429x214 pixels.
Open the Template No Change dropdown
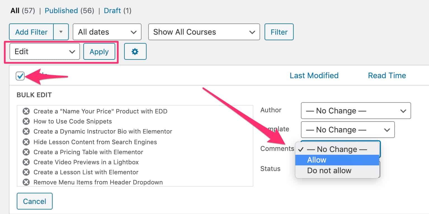point(347,130)
